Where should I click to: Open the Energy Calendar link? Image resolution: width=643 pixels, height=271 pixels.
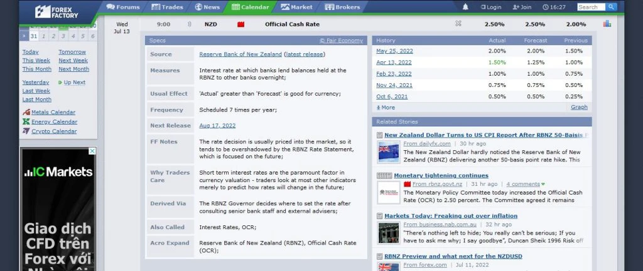click(54, 122)
